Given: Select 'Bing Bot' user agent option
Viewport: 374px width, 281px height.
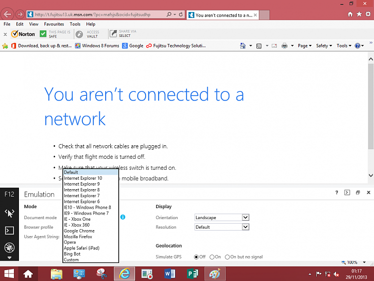Looking at the screenshot, I should 91,254.
